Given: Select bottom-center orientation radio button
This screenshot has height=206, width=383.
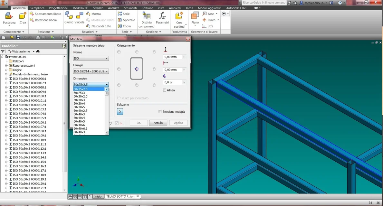Looking at the screenshot, I should point(137,85).
